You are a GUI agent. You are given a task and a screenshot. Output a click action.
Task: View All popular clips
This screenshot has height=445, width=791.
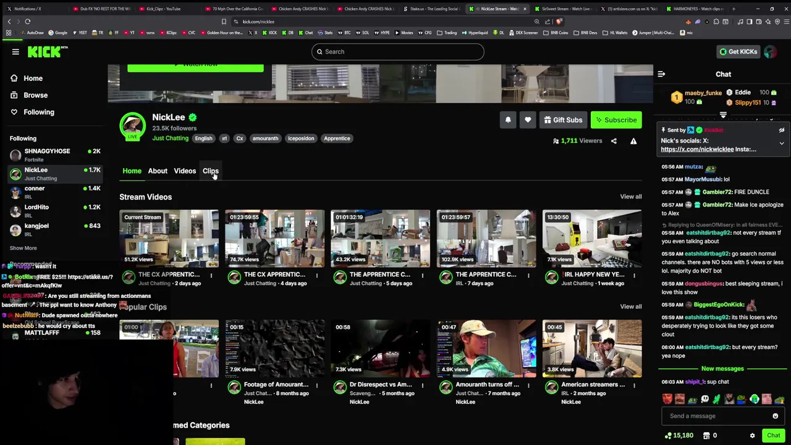point(630,307)
